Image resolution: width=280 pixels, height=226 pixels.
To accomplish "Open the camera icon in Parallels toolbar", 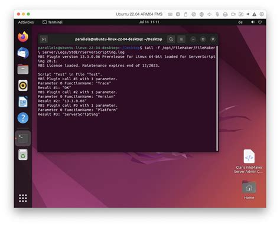I will point(233,14).
